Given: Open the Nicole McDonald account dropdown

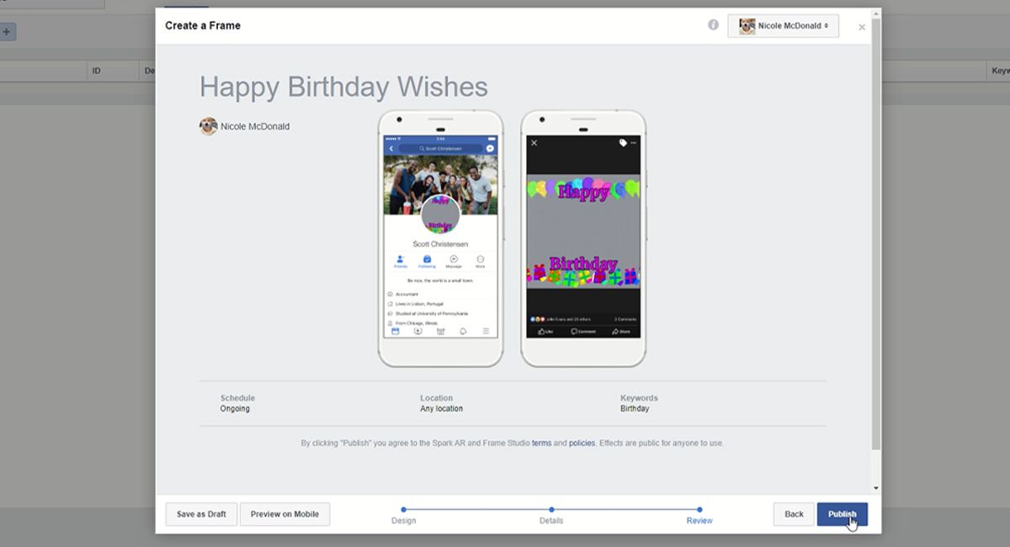Looking at the screenshot, I should (784, 26).
